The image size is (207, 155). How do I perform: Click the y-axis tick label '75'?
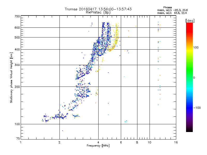[18, 138]
